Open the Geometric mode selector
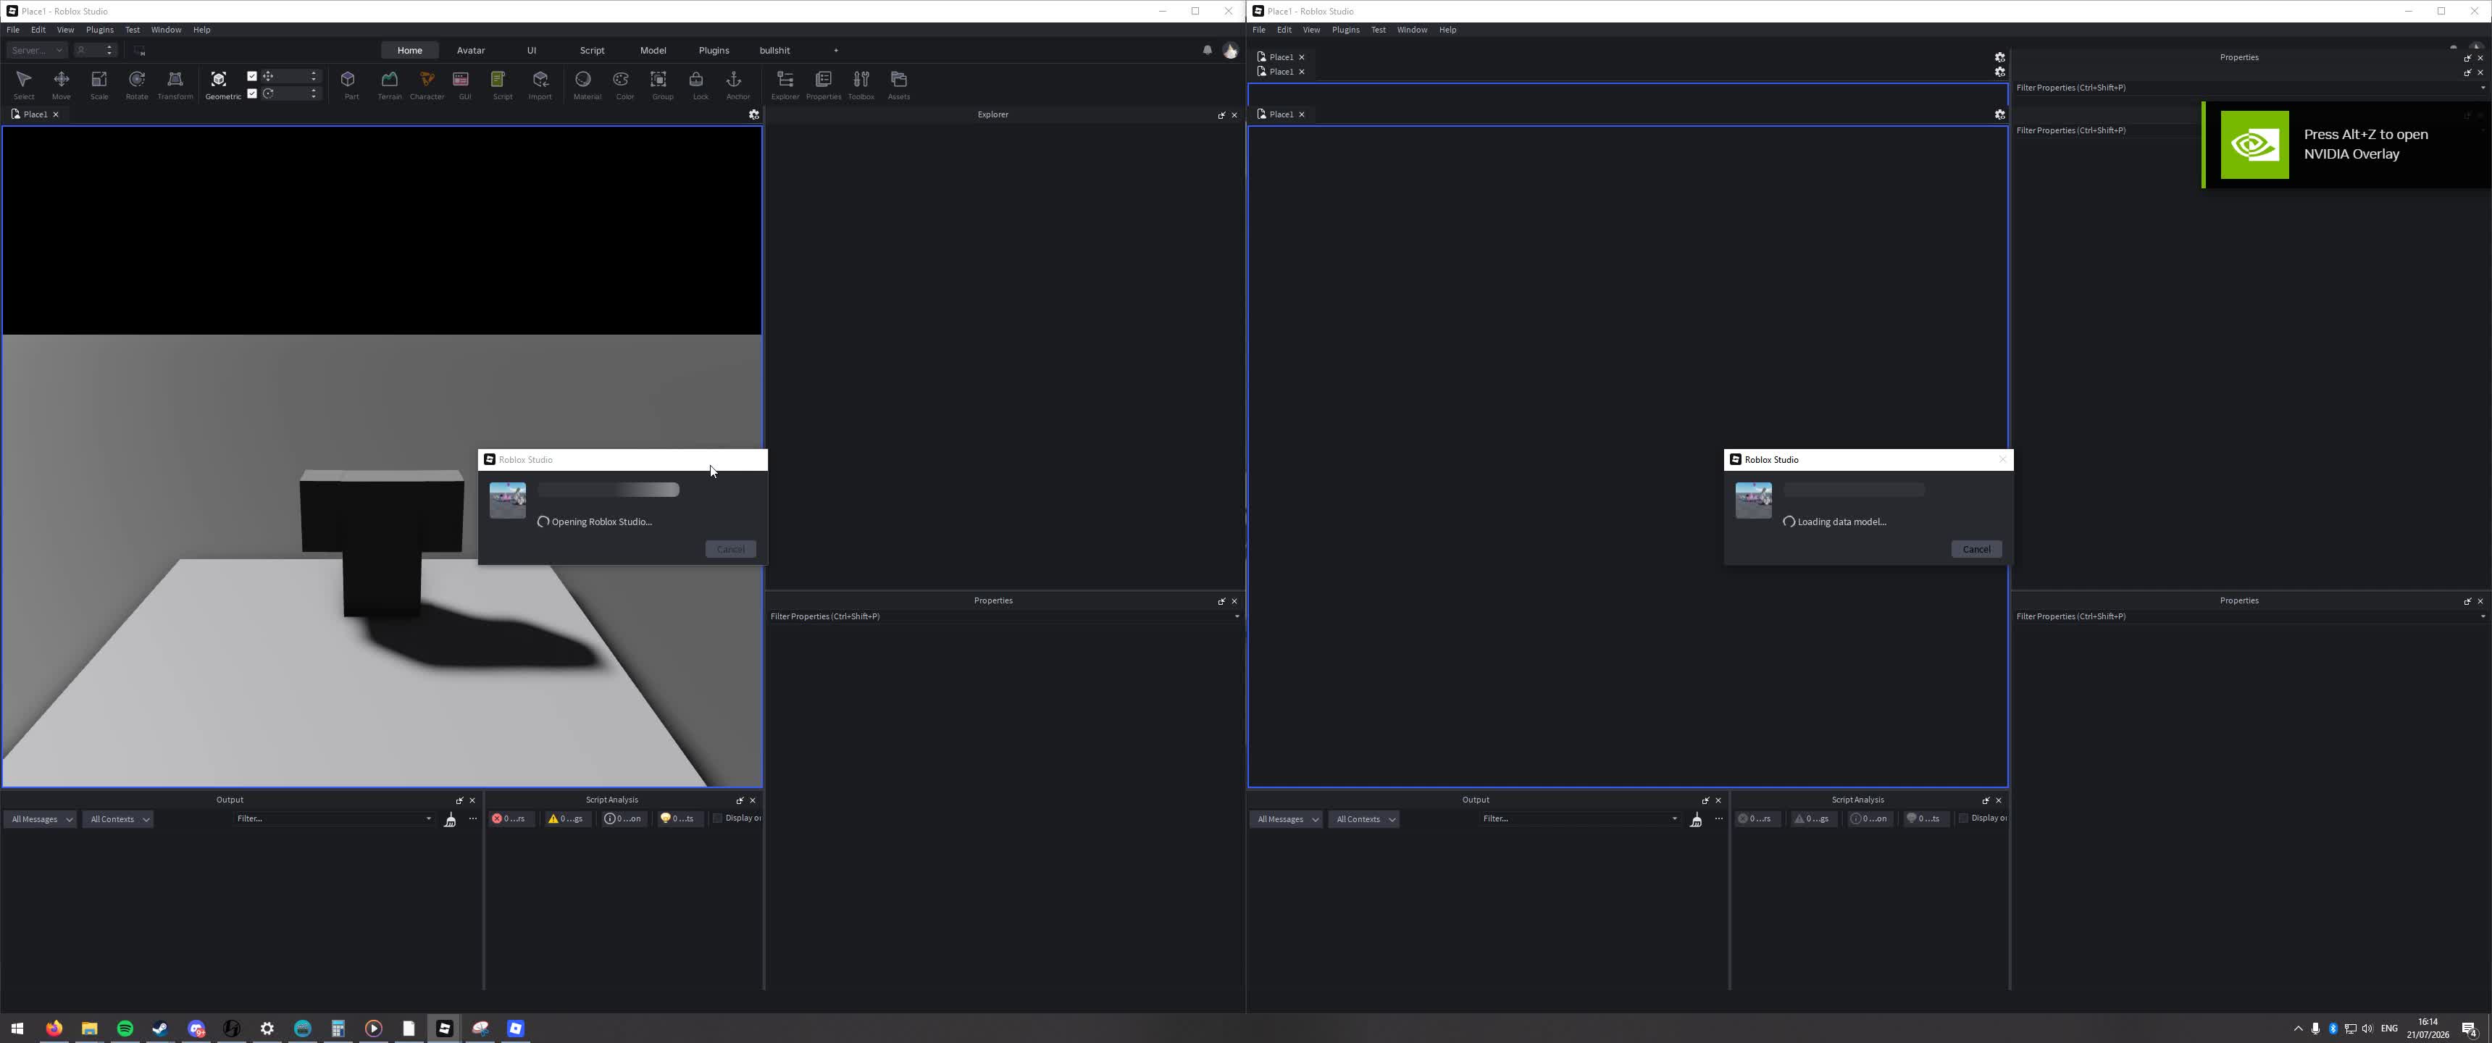The image size is (2492, 1043). [x=222, y=84]
